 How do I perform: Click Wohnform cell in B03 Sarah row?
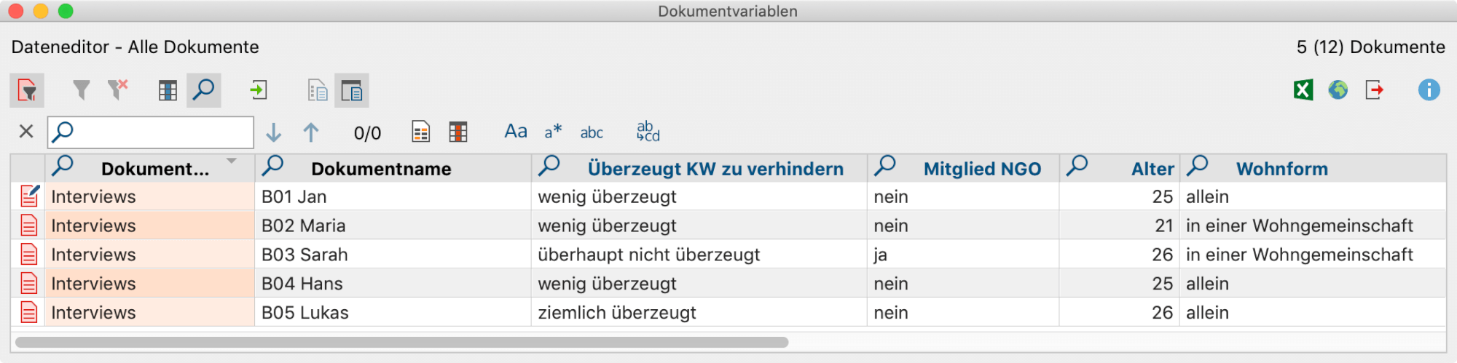[x=1312, y=255]
